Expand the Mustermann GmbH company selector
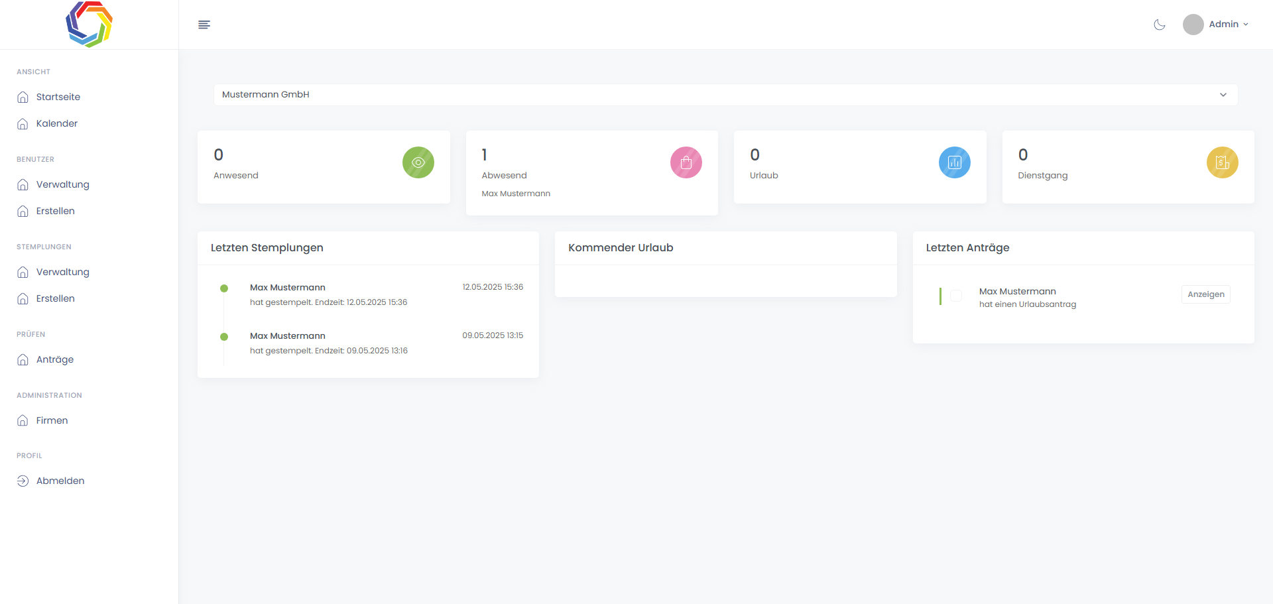The width and height of the screenshot is (1273, 604). coord(725,95)
